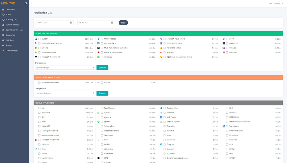This screenshot has width=287, height=163.
Task: Click the Multi-Remote Next Generation icon
Action: click(98, 48)
